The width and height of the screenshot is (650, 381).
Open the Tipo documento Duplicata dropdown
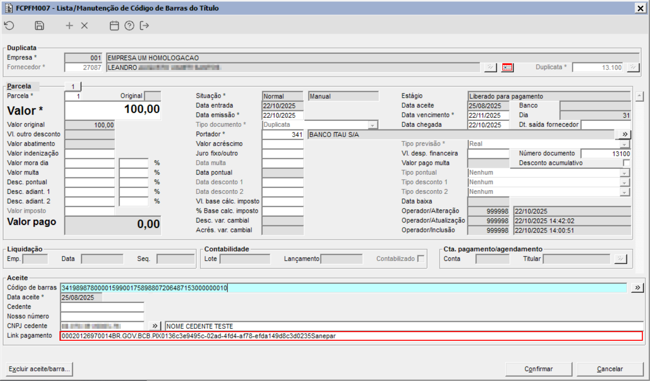372,125
